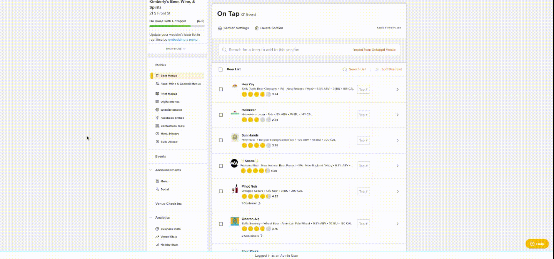Click the Do more with Untappd progress bar
The height and width of the screenshot is (259, 554).
click(x=177, y=26)
